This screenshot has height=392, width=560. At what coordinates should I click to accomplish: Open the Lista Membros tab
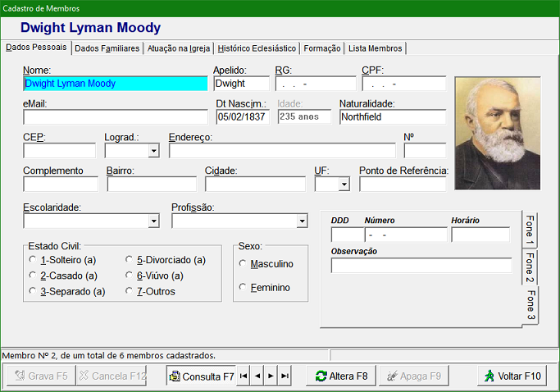click(x=375, y=48)
